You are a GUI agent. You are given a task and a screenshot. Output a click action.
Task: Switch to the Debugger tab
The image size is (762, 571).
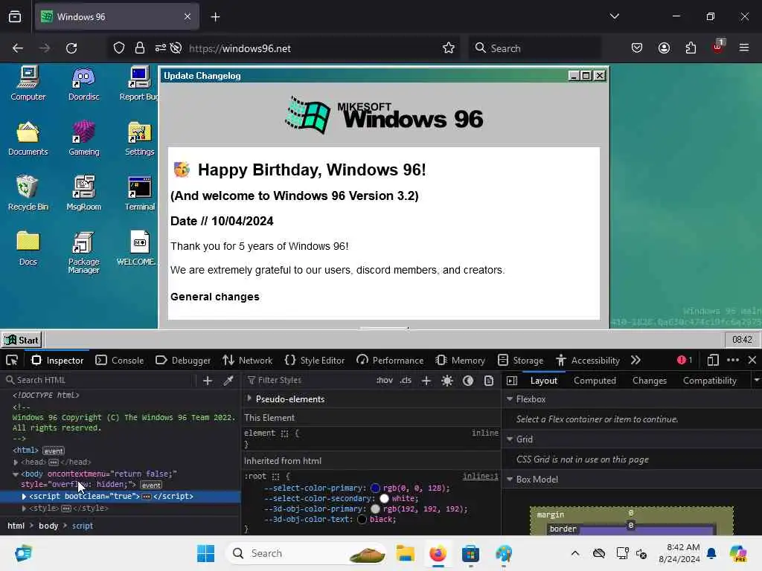tap(183, 361)
